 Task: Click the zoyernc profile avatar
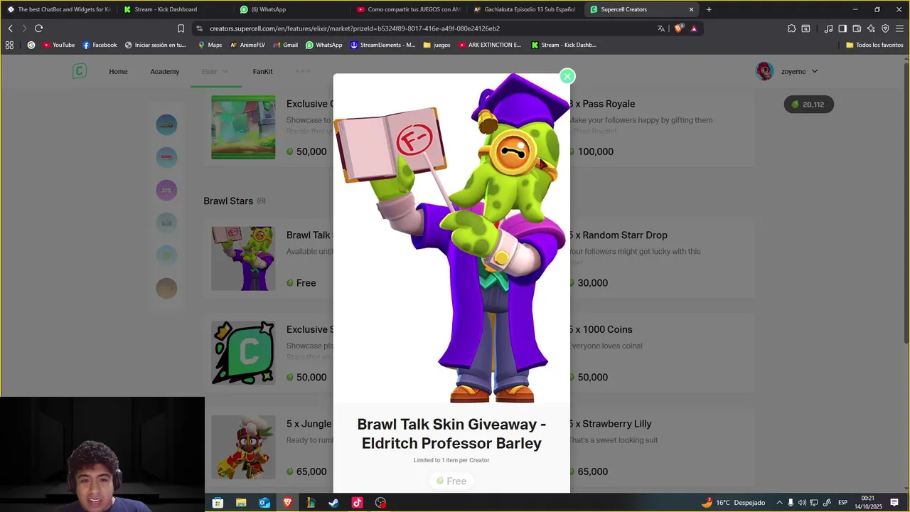765,71
